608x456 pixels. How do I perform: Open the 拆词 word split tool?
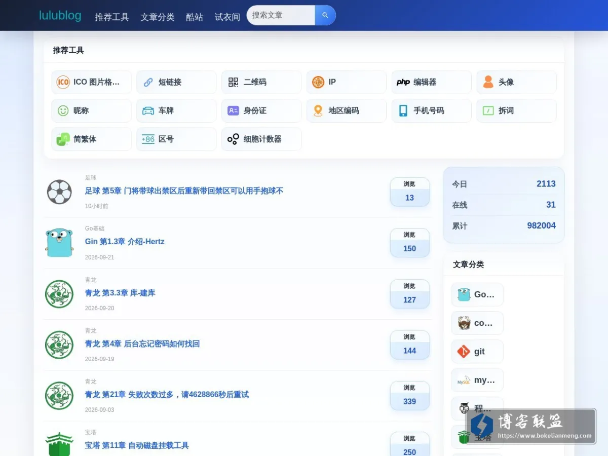[516, 110]
